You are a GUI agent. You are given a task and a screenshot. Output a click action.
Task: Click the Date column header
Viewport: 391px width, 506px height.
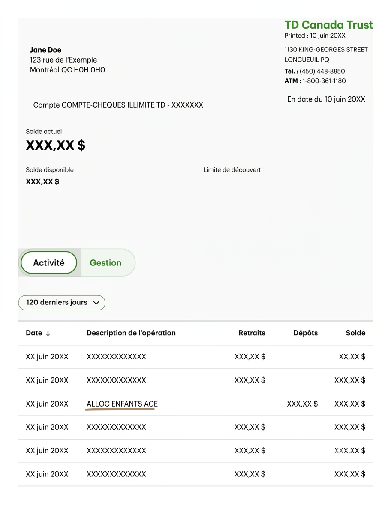(34, 333)
